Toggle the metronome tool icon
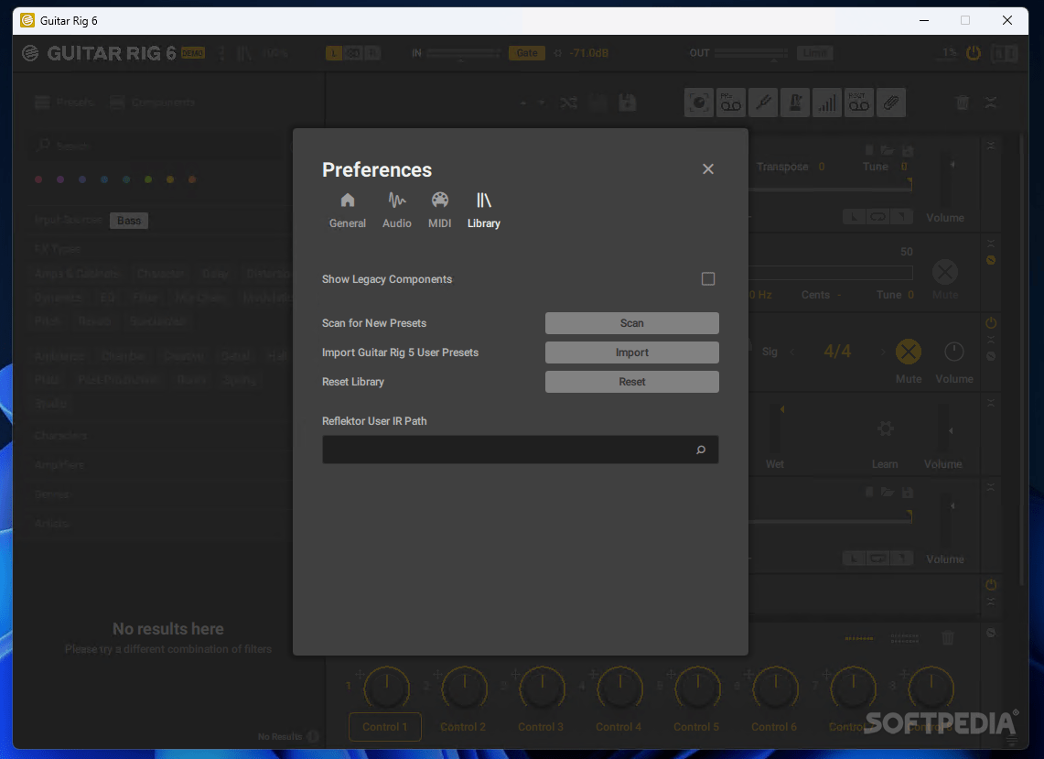The width and height of the screenshot is (1044, 759). coord(795,103)
